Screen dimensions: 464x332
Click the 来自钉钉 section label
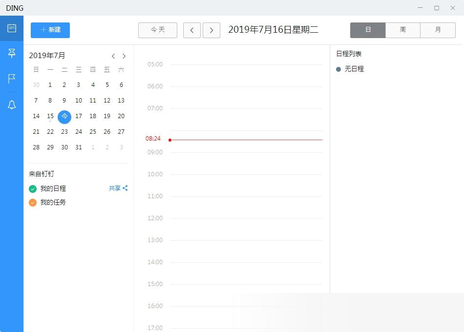click(42, 174)
